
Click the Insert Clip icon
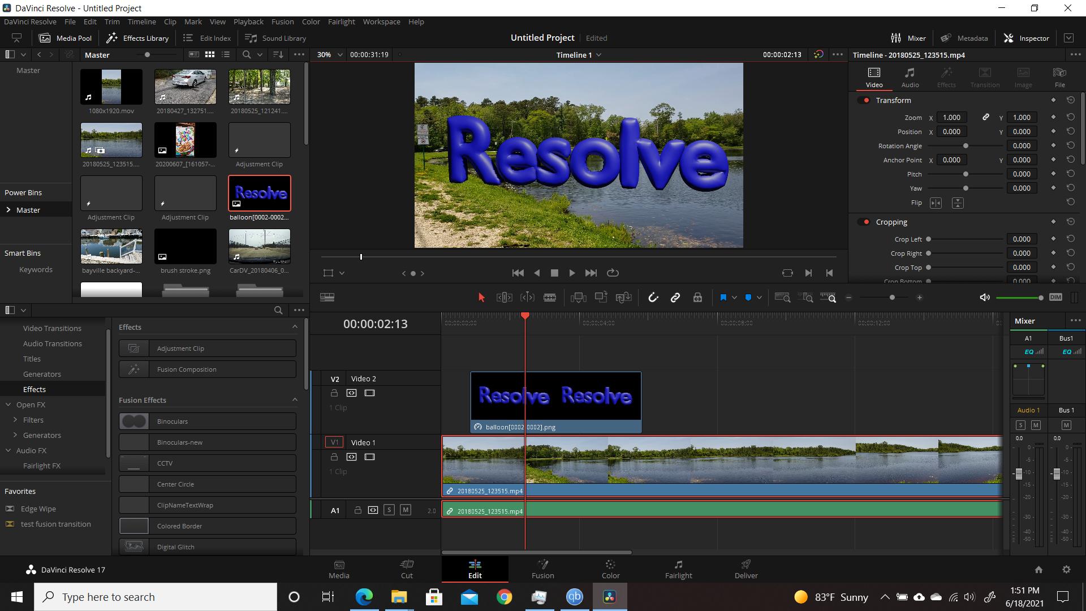tap(578, 298)
